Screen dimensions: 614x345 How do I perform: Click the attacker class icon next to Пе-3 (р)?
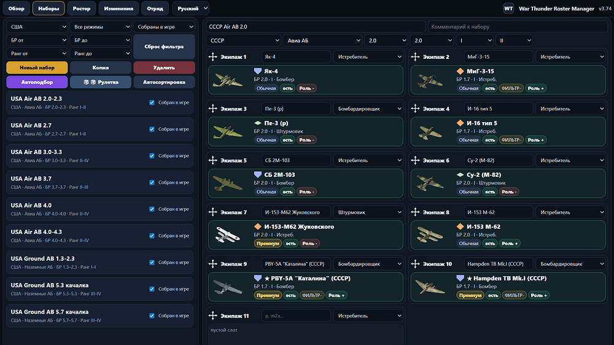tap(258, 123)
